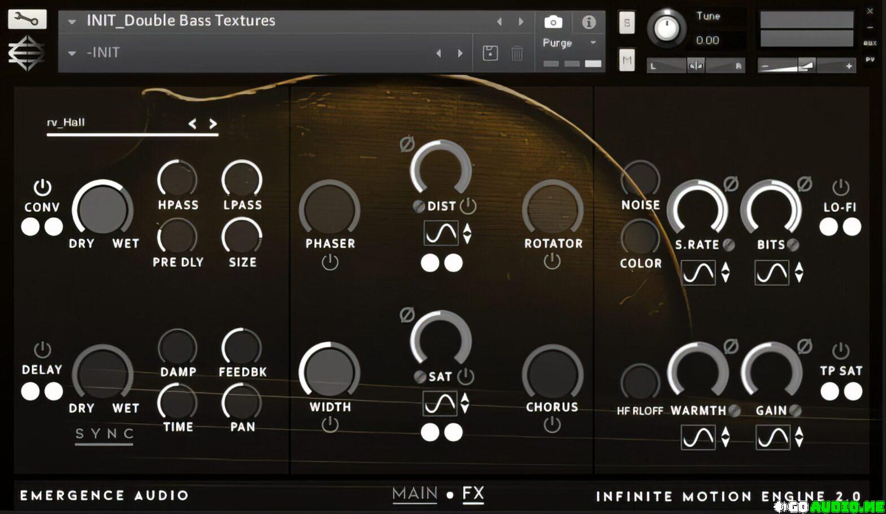Click the WARMTH phase invert icon
Screen dimensions: 886x514
coord(731,346)
